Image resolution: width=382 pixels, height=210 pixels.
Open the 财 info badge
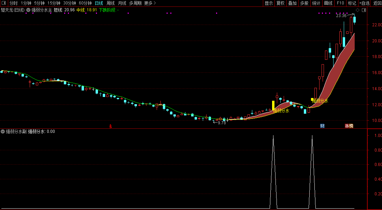pos(322,126)
